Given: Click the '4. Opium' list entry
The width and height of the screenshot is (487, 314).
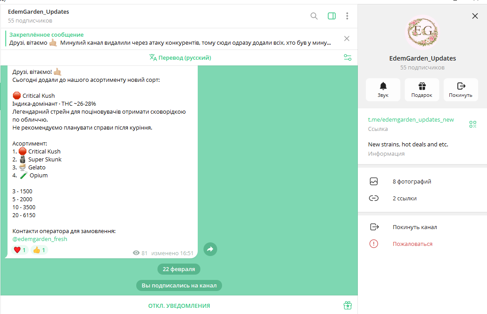Looking at the screenshot, I should click(30, 175).
